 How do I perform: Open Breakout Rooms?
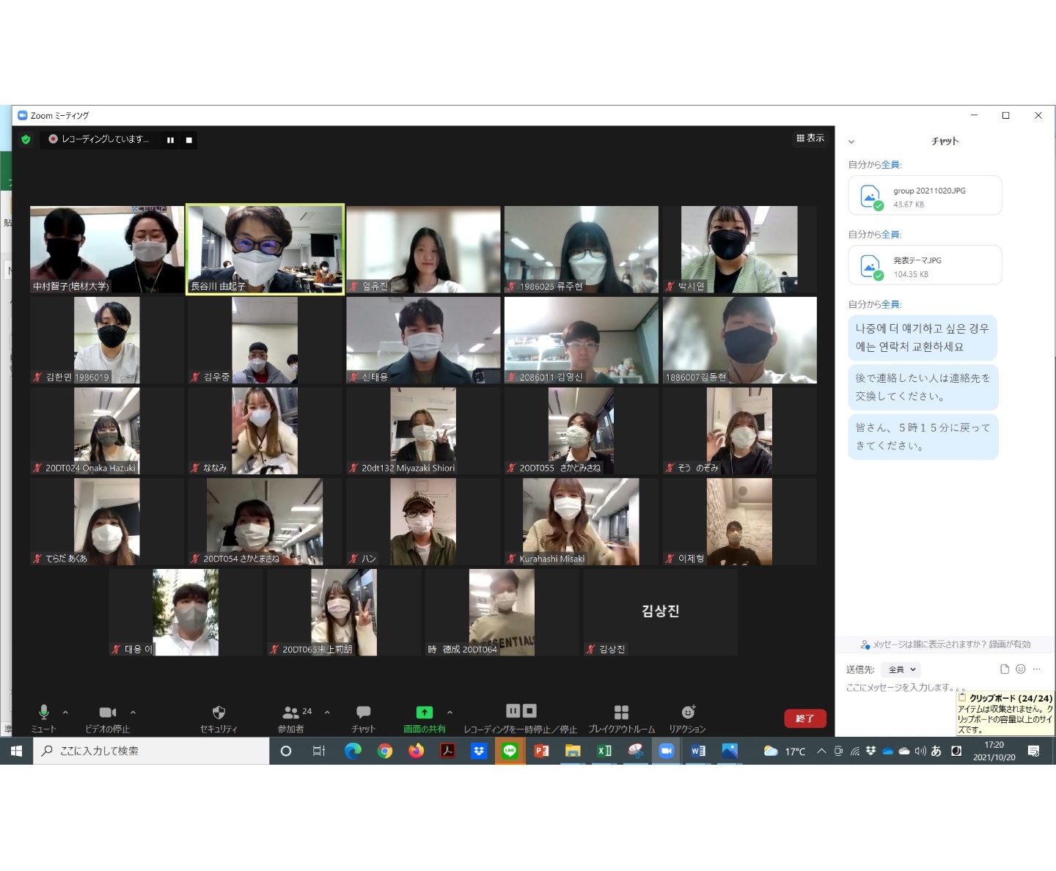click(x=621, y=713)
